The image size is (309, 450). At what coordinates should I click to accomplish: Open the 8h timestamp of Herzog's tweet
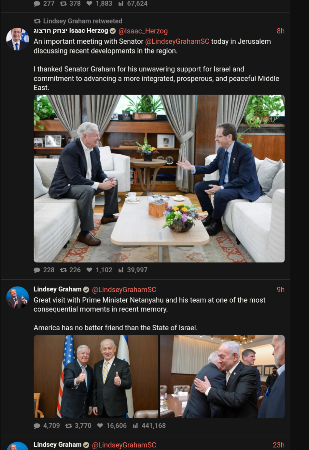(281, 31)
